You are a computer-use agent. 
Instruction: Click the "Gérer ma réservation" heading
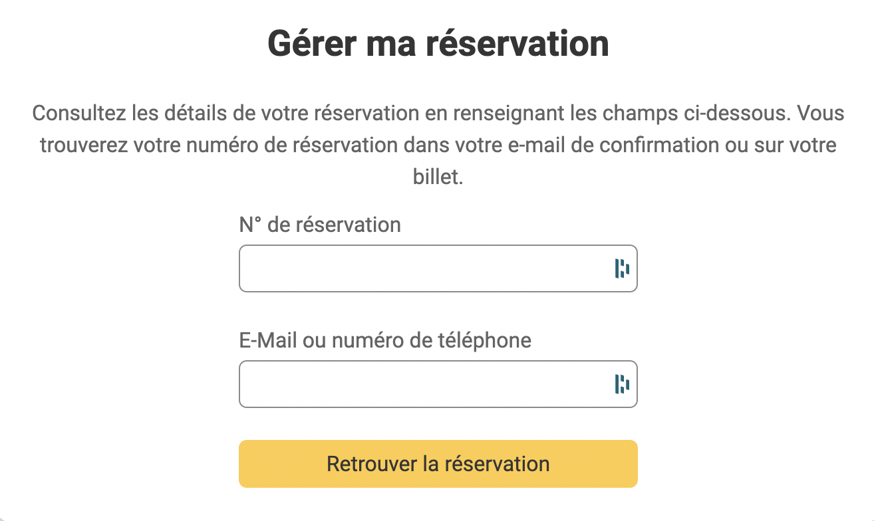438,44
